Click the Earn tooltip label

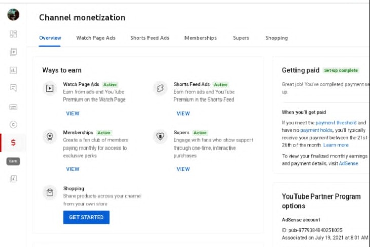point(13,161)
